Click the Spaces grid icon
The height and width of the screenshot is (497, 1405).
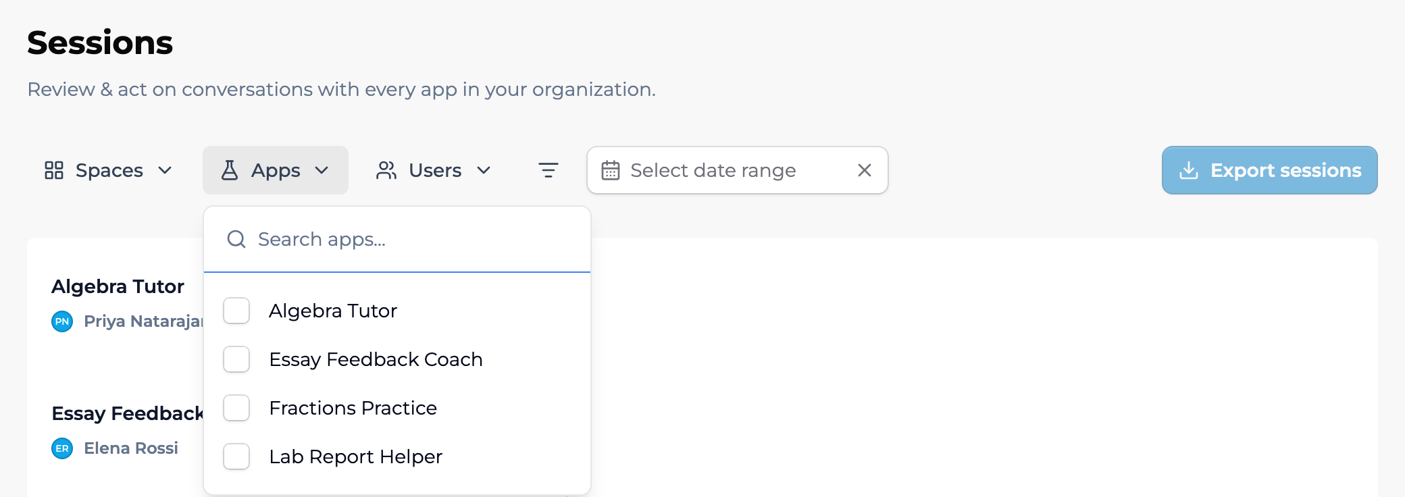click(x=54, y=170)
